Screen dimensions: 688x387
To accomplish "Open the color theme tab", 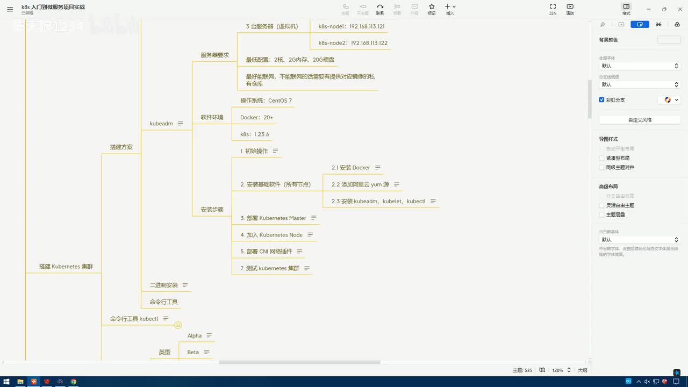I will 677,24.
